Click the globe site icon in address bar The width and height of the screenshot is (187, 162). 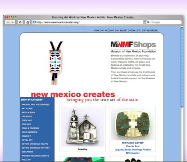(x=34, y=22)
